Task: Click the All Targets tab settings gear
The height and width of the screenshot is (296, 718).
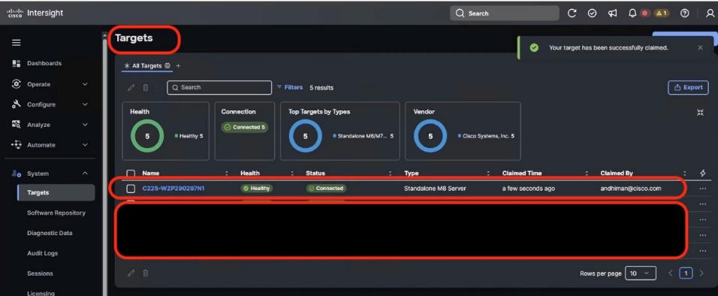Action: pos(167,66)
